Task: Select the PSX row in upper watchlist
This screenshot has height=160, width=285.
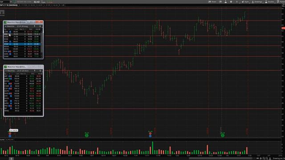Action: [22, 52]
